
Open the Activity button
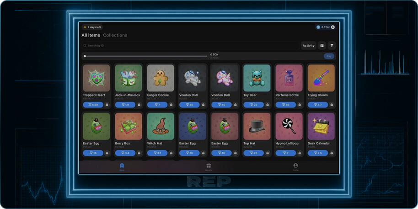pos(309,46)
